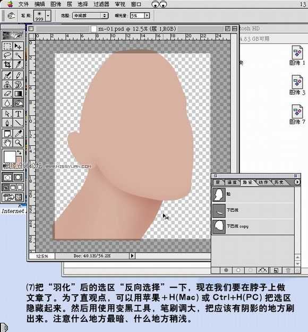308x332 pixels.
Task: Select the Path Selection arrow tool
Action: 7,114
